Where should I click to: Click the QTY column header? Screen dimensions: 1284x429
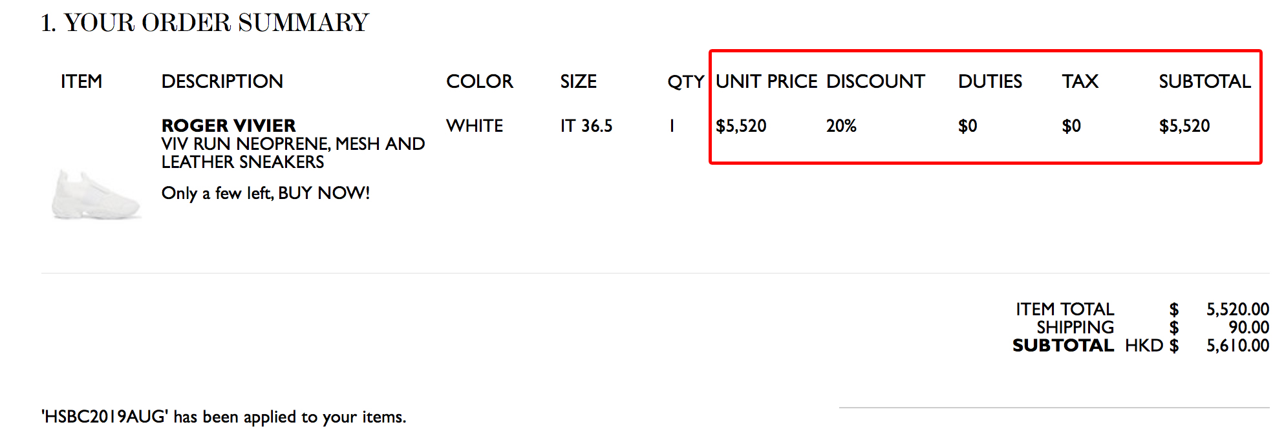tap(686, 82)
